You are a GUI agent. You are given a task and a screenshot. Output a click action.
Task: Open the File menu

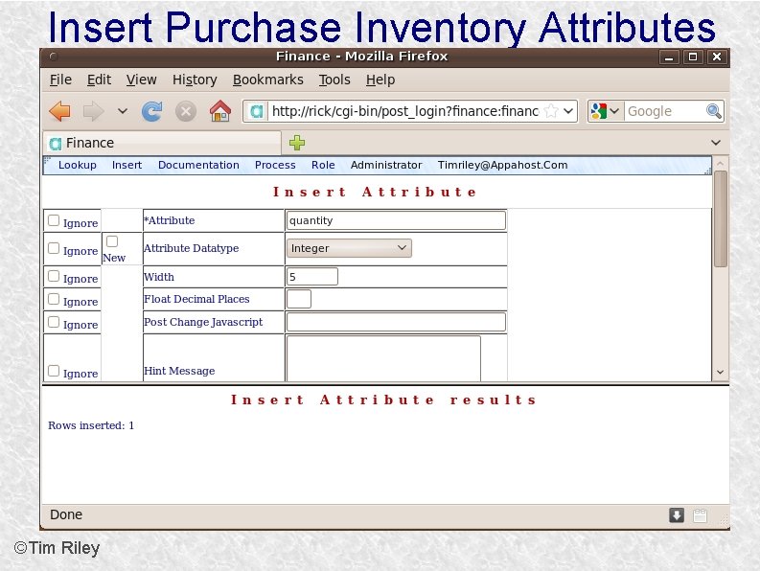pos(60,80)
